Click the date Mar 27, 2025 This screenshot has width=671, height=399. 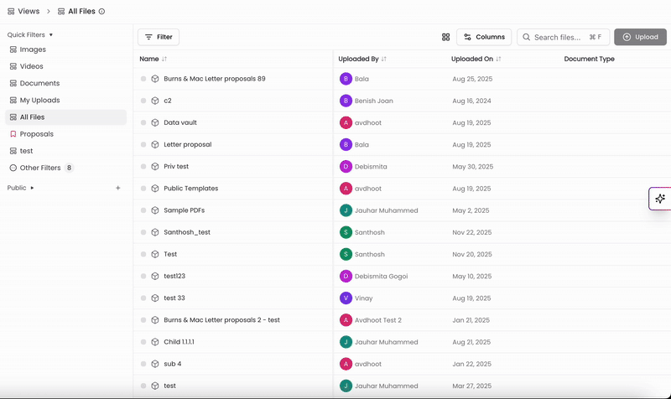point(472,386)
